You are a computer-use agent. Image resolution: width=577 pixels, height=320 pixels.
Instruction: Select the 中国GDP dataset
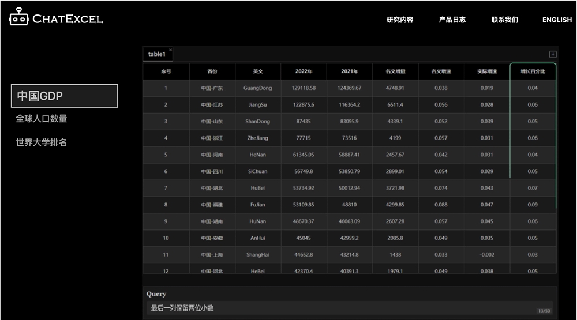[x=64, y=96]
